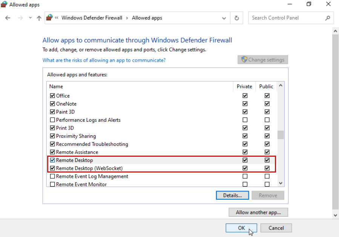Image resolution: width=339 pixels, height=237 pixels.
Task: Click the apps list scrollbar thumb
Action: [x=281, y=135]
